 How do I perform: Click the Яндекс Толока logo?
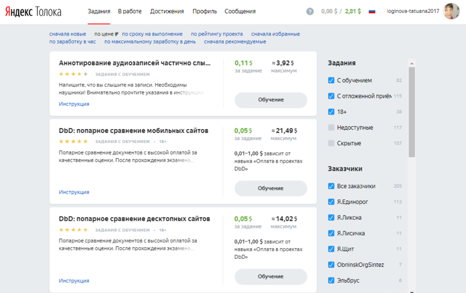point(33,12)
